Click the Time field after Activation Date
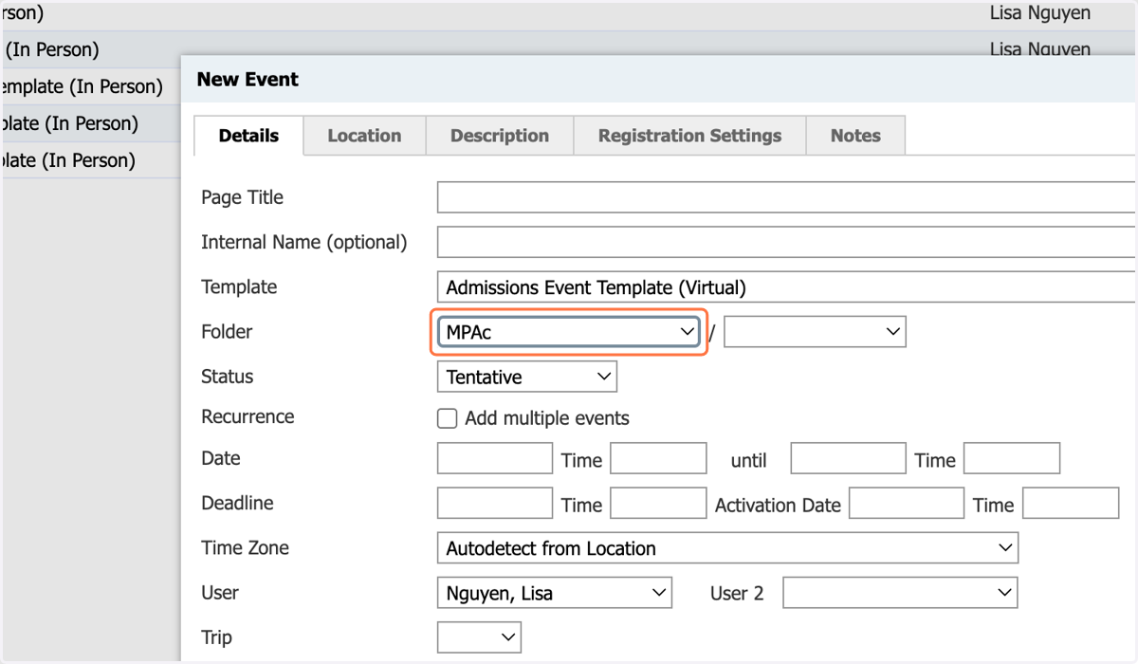The image size is (1138, 664). [1071, 503]
